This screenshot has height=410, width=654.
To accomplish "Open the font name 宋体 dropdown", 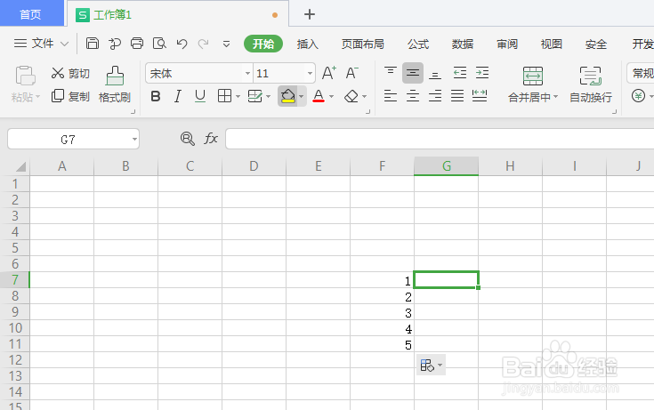I will (x=247, y=74).
